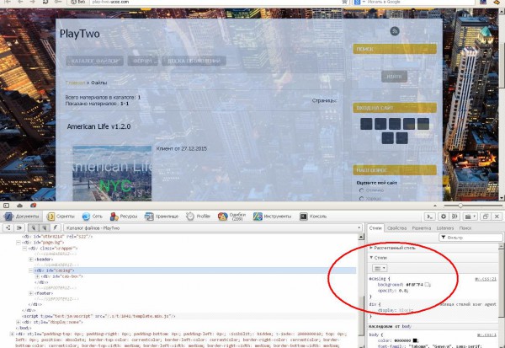Viewport: 505px width, 348px height.
Task: Open the Консоль panel
Action: click(313, 217)
